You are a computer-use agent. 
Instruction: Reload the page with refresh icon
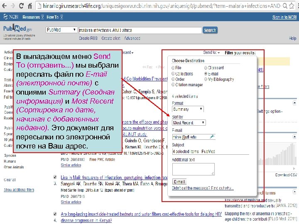tap(21, 6)
